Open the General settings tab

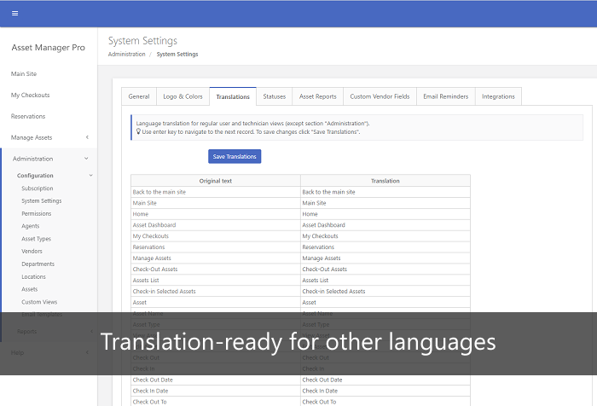click(x=139, y=96)
